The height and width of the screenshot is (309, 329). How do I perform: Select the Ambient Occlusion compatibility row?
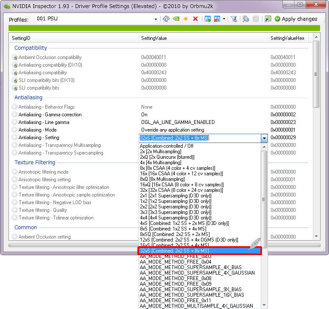tap(159, 57)
